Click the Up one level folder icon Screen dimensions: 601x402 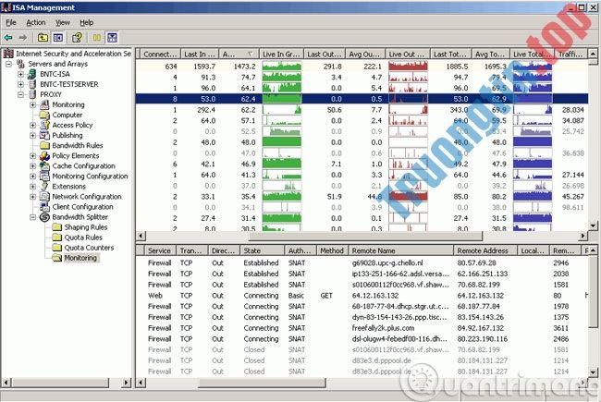tap(43, 37)
